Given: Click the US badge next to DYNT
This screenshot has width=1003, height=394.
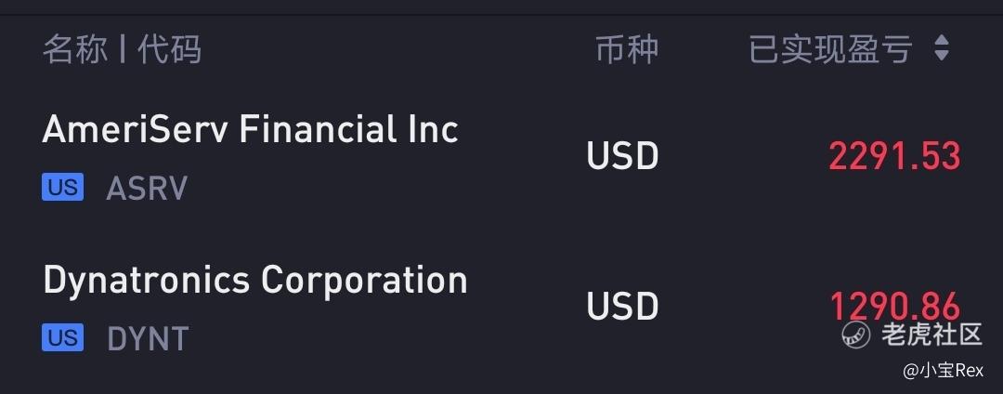Looking at the screenshot, I should 63,337.
